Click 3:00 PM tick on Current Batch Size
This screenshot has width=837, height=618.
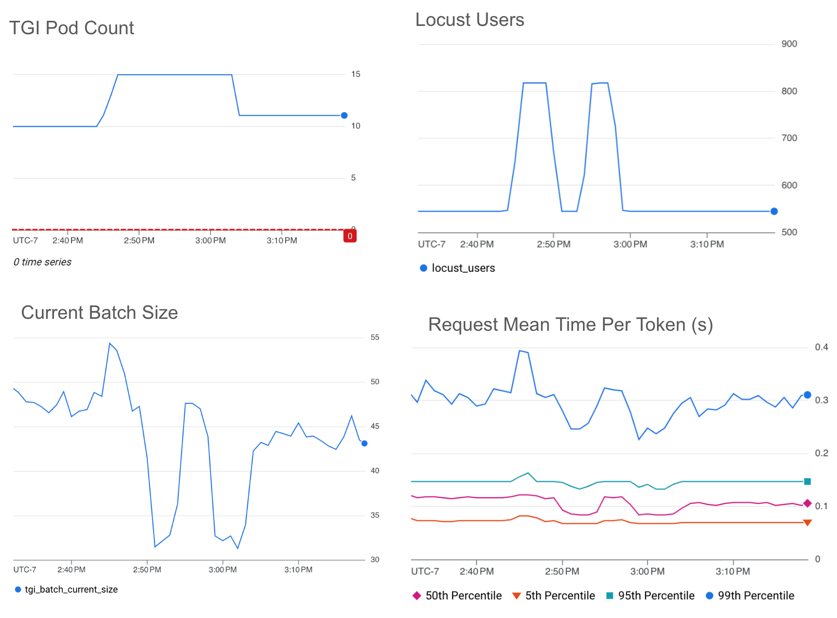coord(223,570)
